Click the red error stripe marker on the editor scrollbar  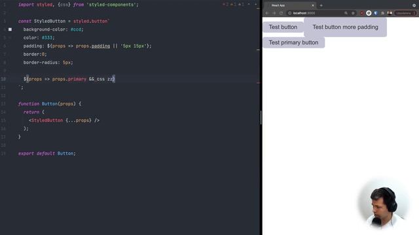[258, 83]
